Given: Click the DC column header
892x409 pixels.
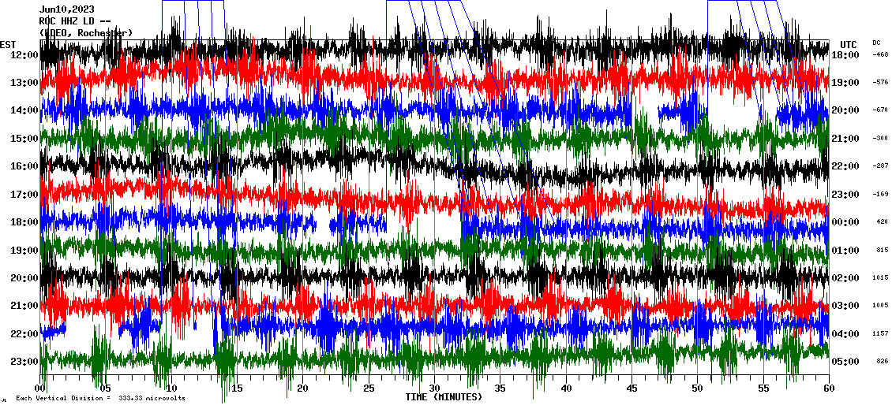Looking at the screenshot, I should coord(876,43).
